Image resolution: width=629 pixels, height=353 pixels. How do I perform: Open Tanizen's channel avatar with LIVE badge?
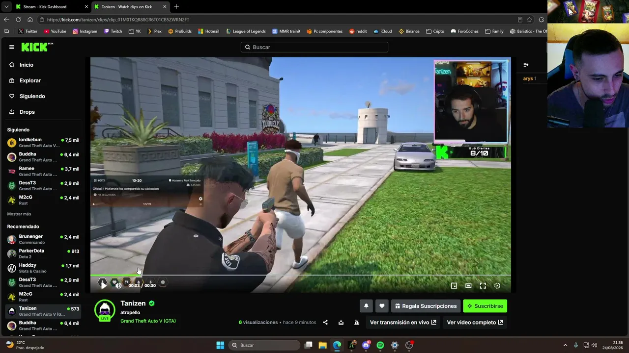pos(105,310)
